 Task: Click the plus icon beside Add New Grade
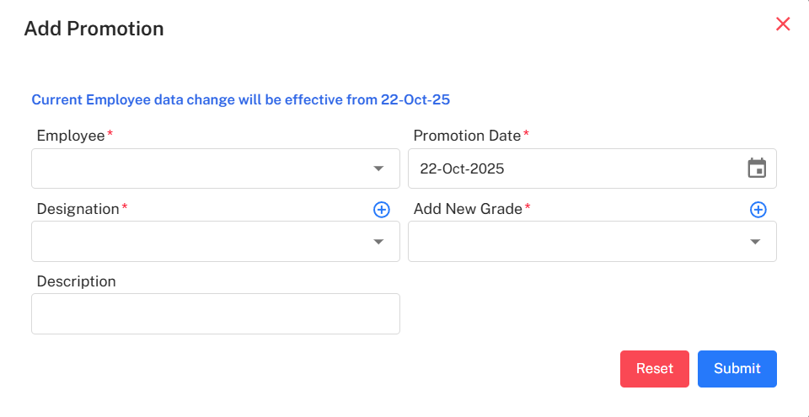(x=758, y=210)
